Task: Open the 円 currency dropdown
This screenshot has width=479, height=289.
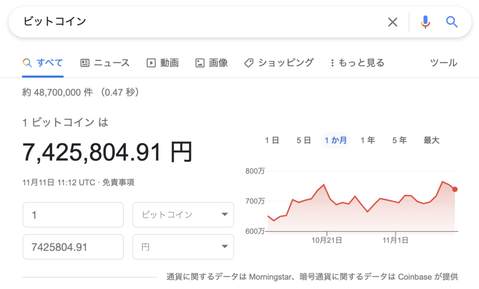Action: 183,246
